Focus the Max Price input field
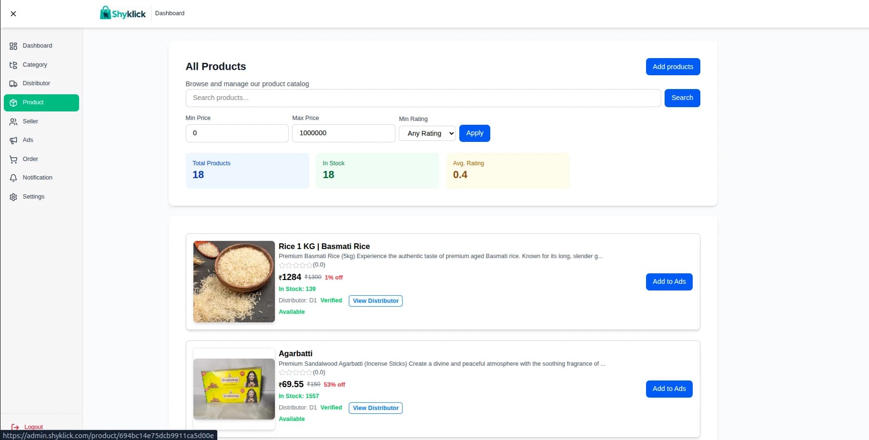This screenshot has width=869, height=440. pyautogui.click(x=344, y=133)
